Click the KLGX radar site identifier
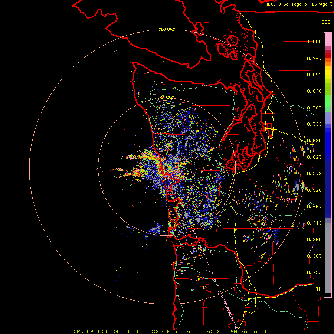This screenshot has height=334, width=334. click(x=208, y=331)
